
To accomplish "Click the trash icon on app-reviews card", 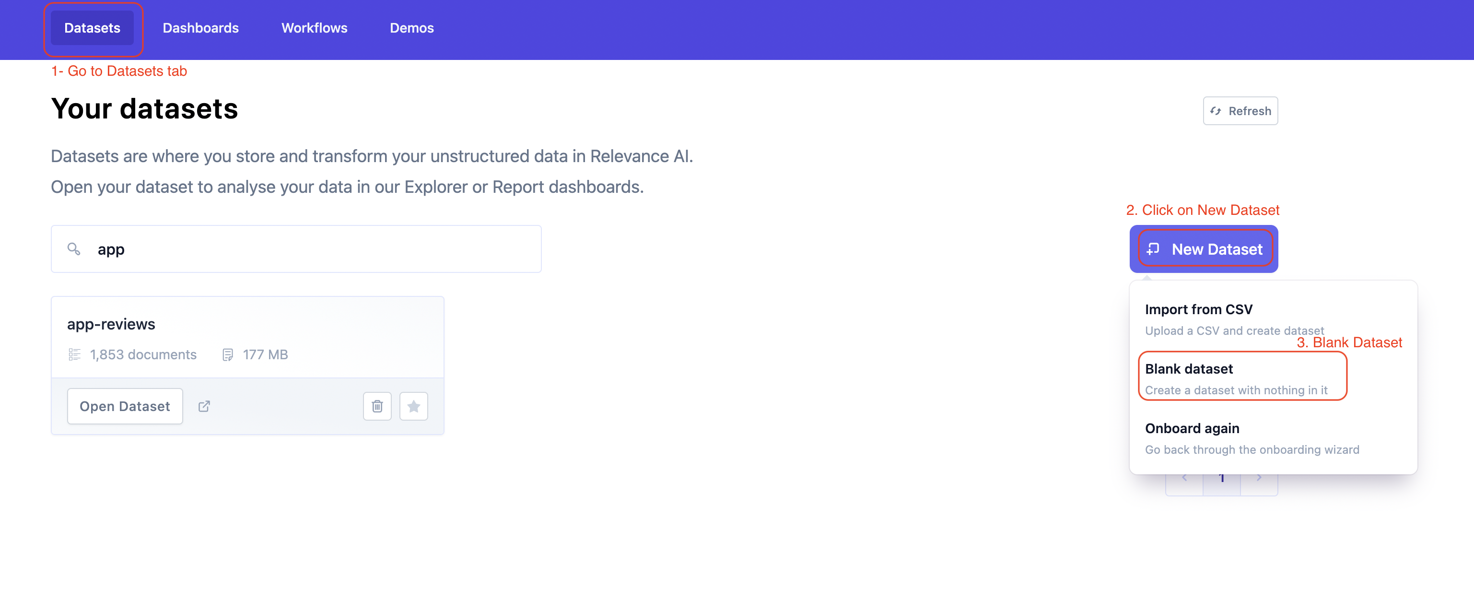I will pos(377,406).
